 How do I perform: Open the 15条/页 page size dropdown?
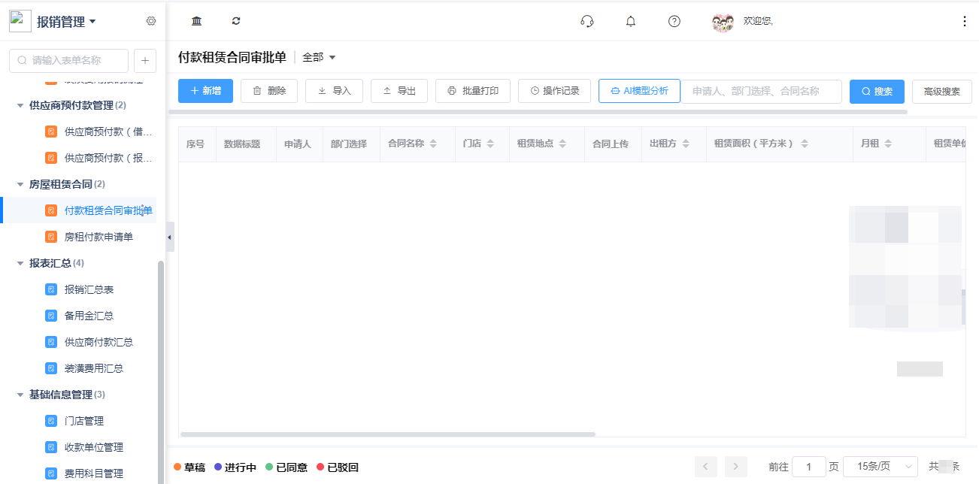pyautogui.click(x=880, y=467)
